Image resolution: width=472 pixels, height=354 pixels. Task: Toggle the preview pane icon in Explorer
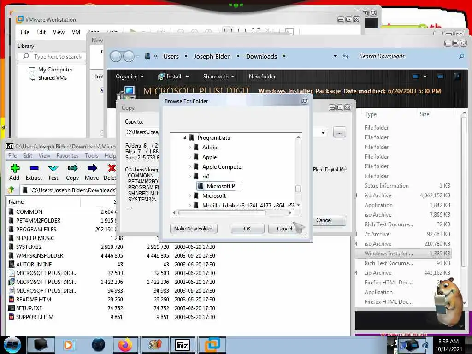[440, 77]
